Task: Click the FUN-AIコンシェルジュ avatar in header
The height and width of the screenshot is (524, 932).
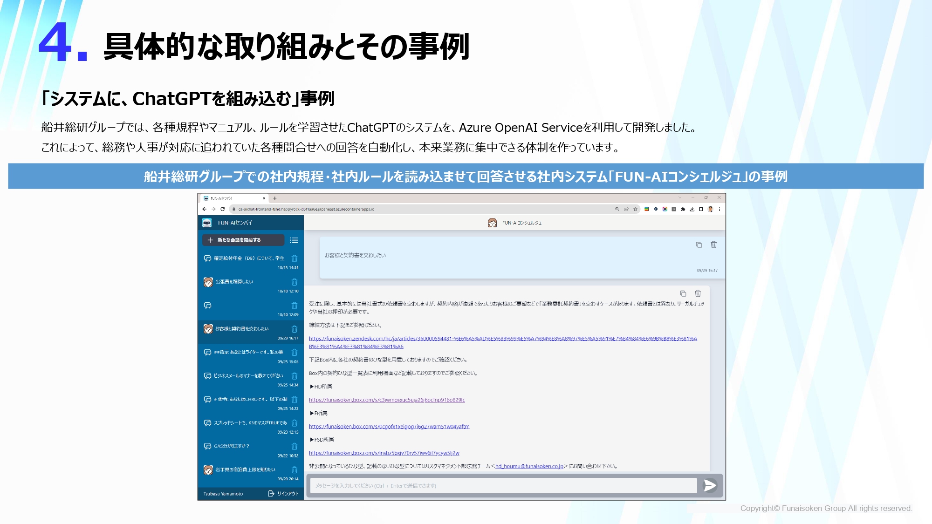Action: pyautogui.click(x=492, y=223)
